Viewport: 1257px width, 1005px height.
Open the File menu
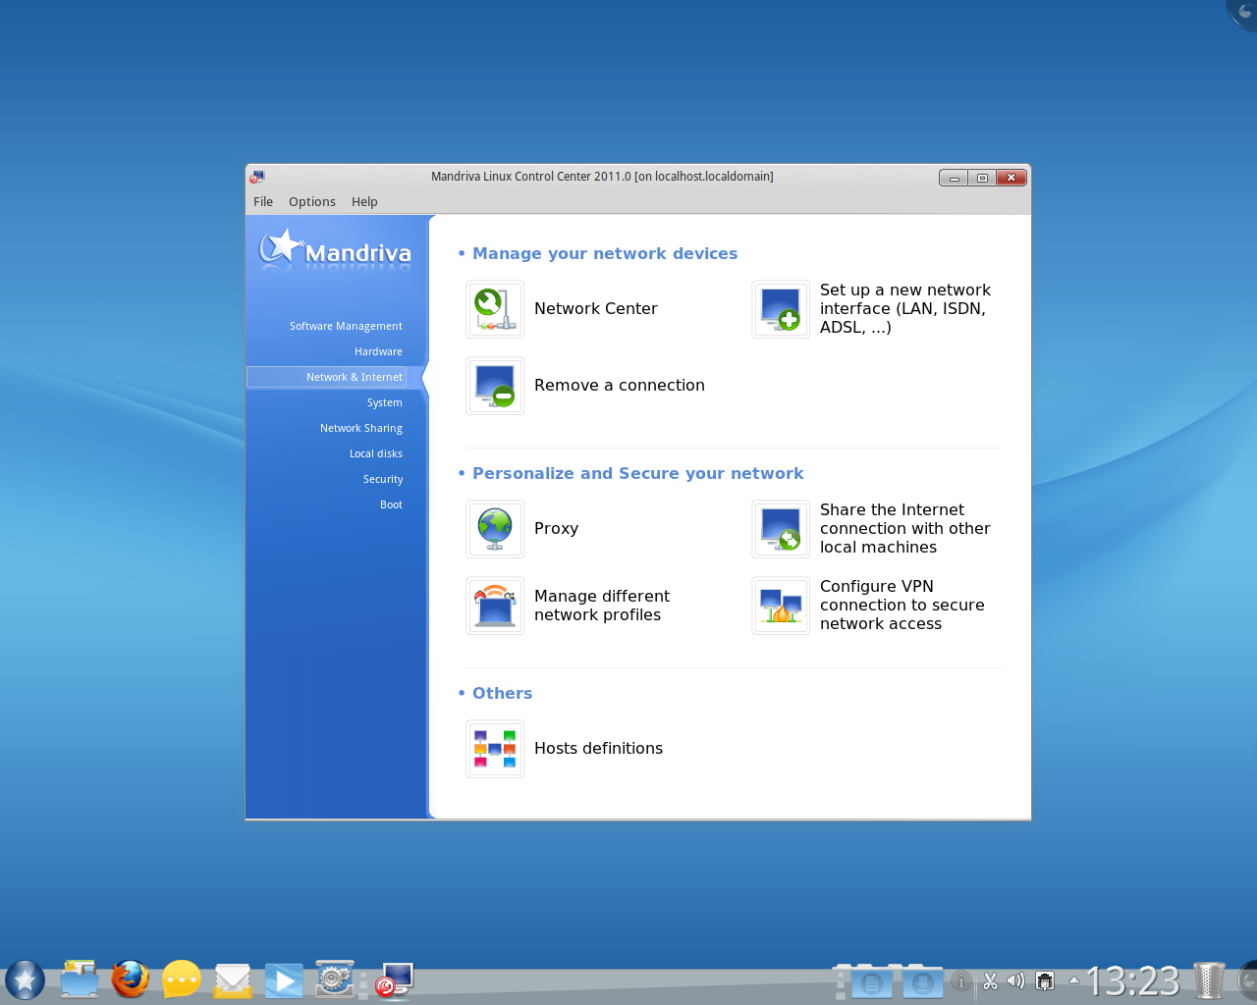(x=263, y=202)
